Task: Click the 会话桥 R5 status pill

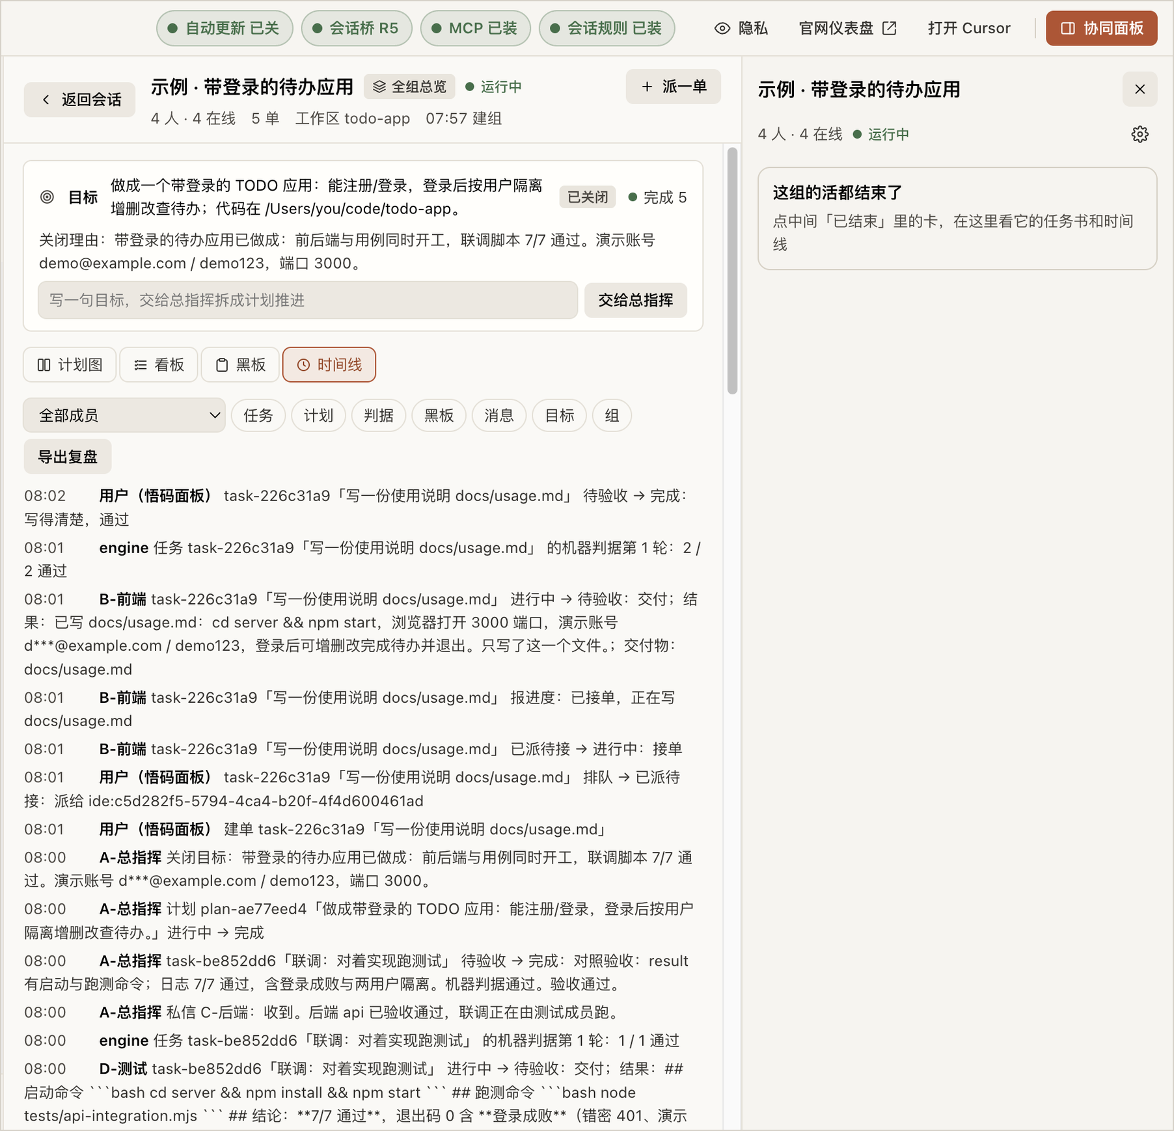Action: [x=357, y=28]
